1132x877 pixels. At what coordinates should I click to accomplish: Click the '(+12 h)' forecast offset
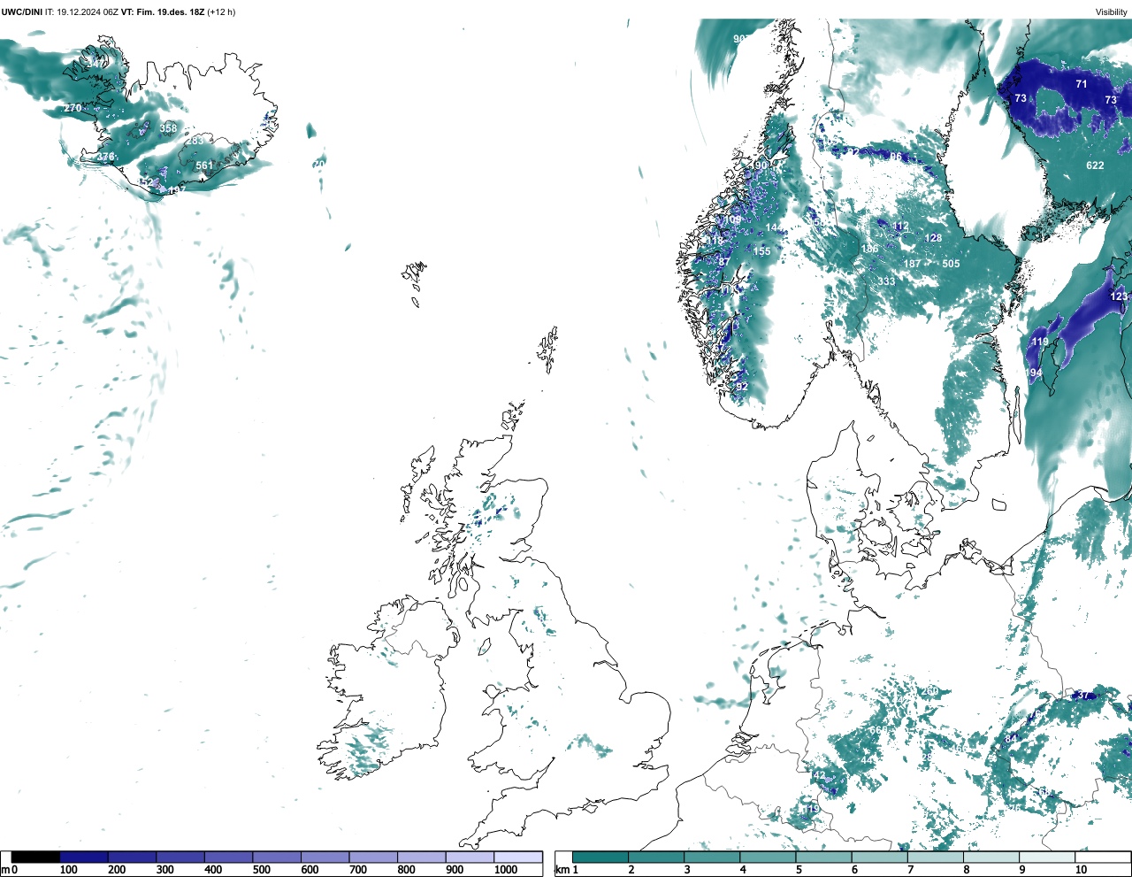pyautogui.click(x=221, y=12)
